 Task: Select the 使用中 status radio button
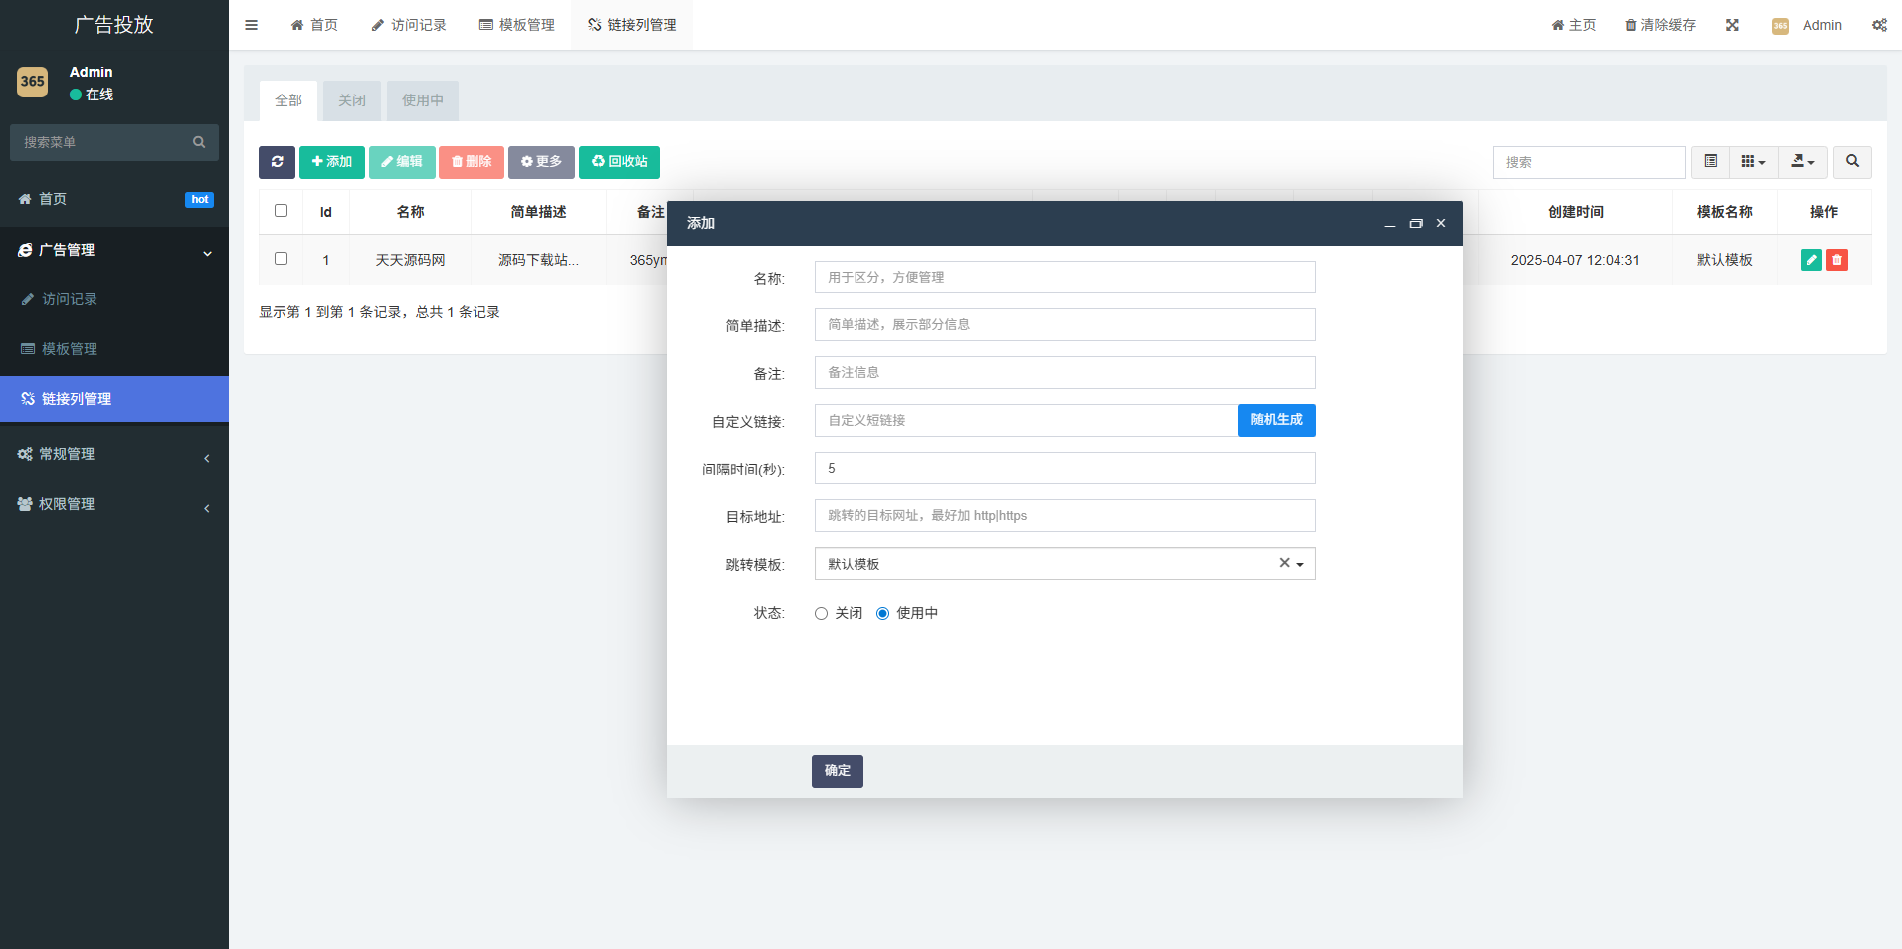click(x=882, y=614)
